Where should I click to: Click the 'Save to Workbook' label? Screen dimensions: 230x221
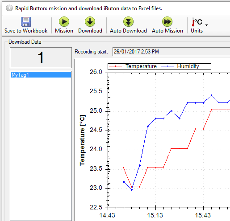[26, 31]
